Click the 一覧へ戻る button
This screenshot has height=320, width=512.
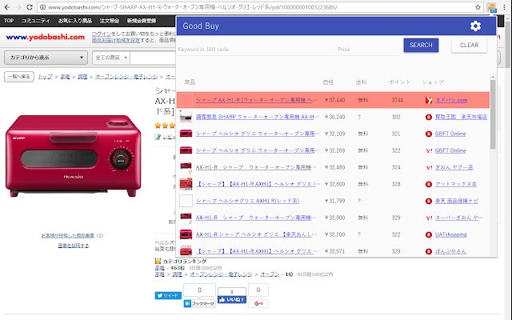[19, 77]
